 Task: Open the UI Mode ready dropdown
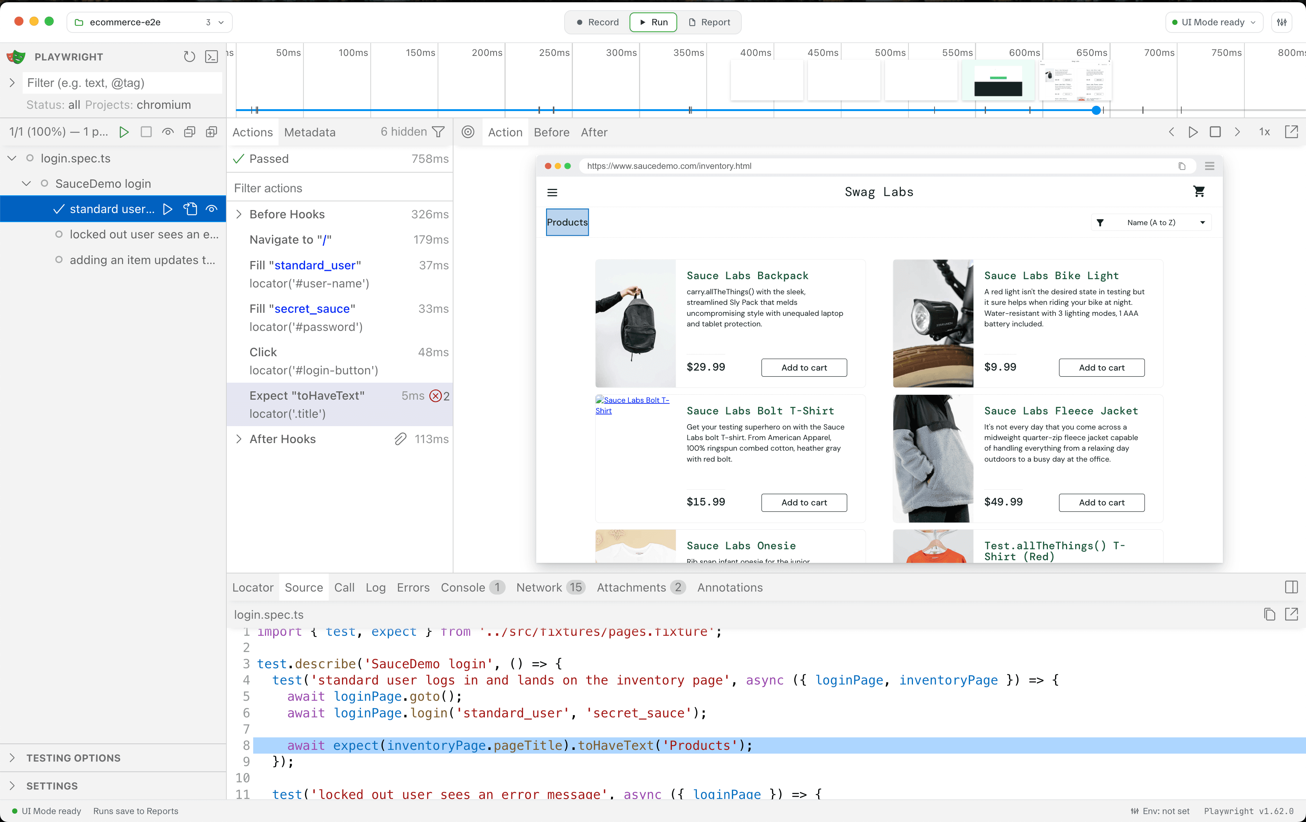(x=1214, y=22)
